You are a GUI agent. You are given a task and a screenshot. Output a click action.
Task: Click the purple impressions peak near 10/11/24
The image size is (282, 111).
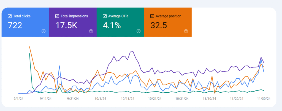tap(133, 52)
